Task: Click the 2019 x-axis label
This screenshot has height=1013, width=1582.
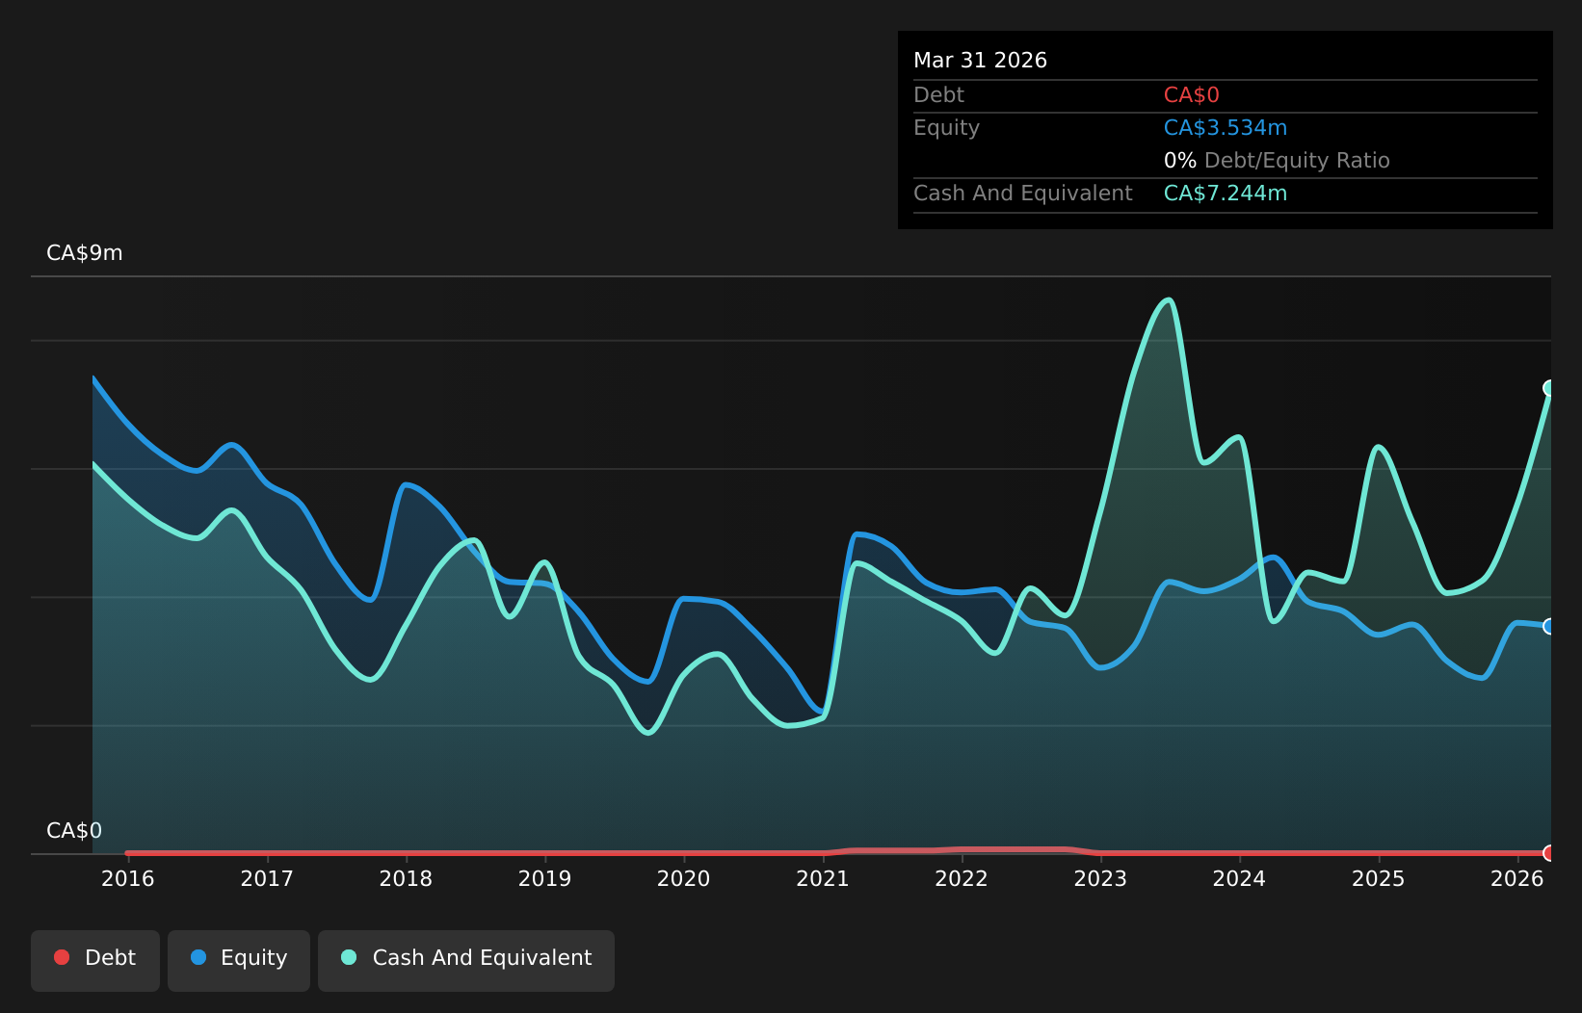Action: tap(545, 878)
